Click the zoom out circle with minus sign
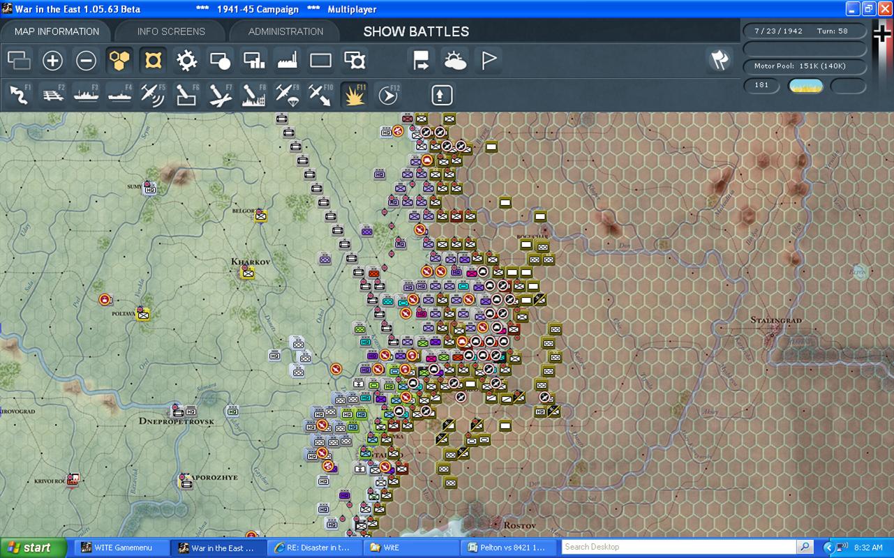 [86, 61]
